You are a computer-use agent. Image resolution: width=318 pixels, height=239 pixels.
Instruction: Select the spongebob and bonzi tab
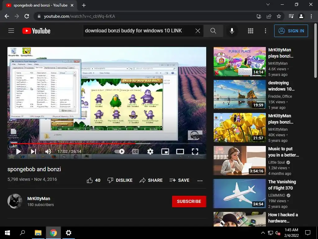[40, 6]
